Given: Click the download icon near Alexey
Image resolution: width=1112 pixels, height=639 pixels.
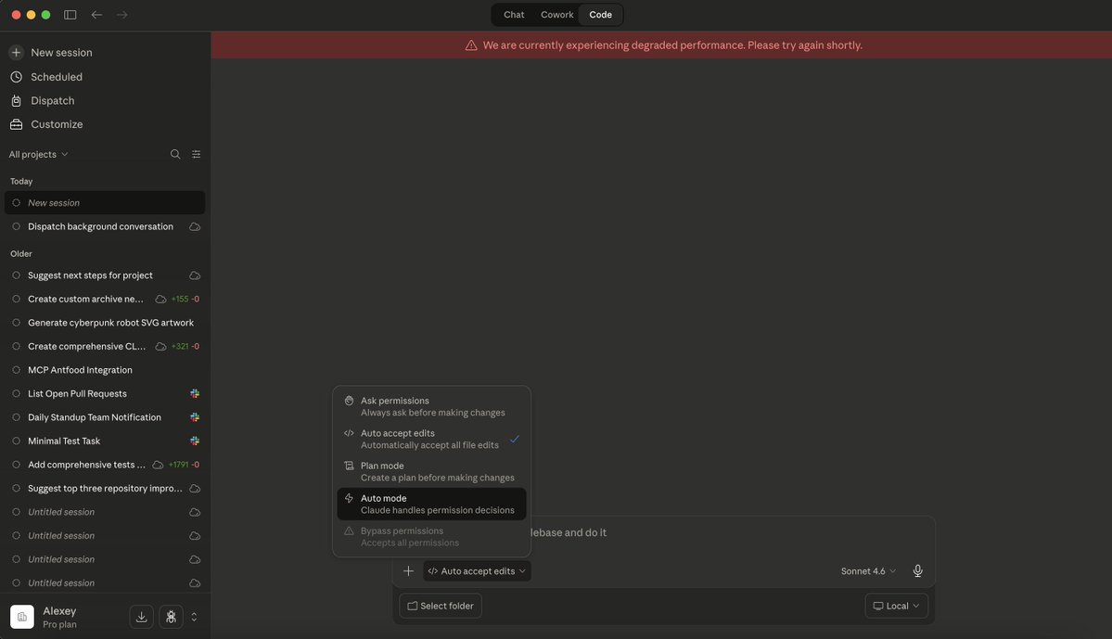Looking at the screenshot, I should point(141,617).
